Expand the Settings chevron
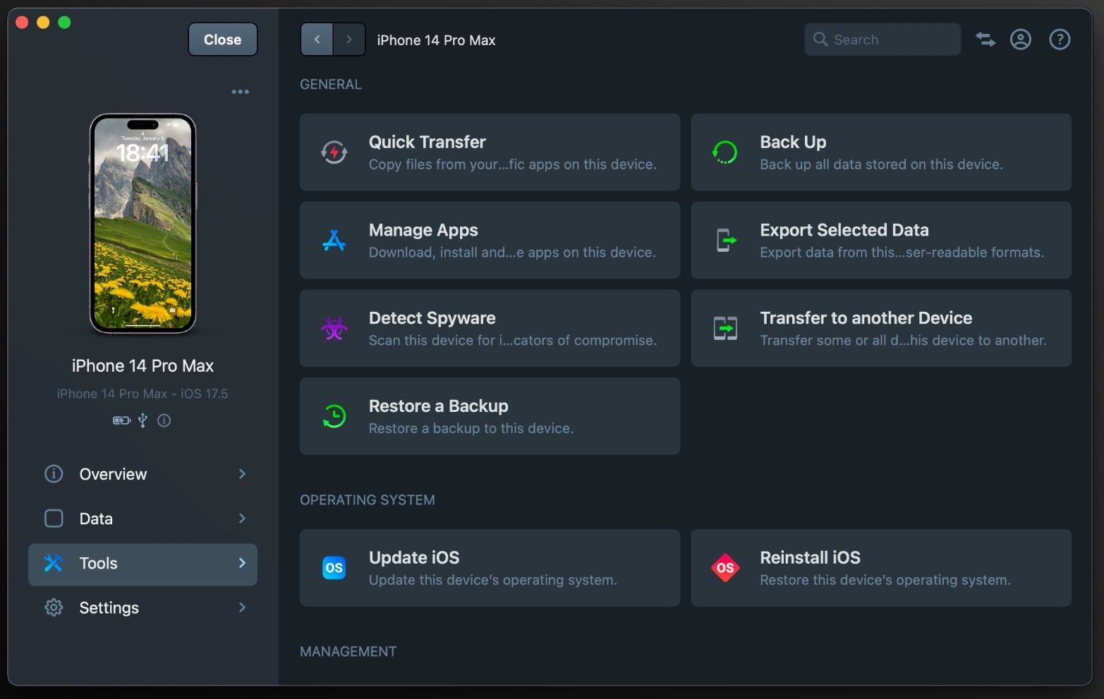The image size is (1104, 699). pyautogui.click(x=242, y=607)
